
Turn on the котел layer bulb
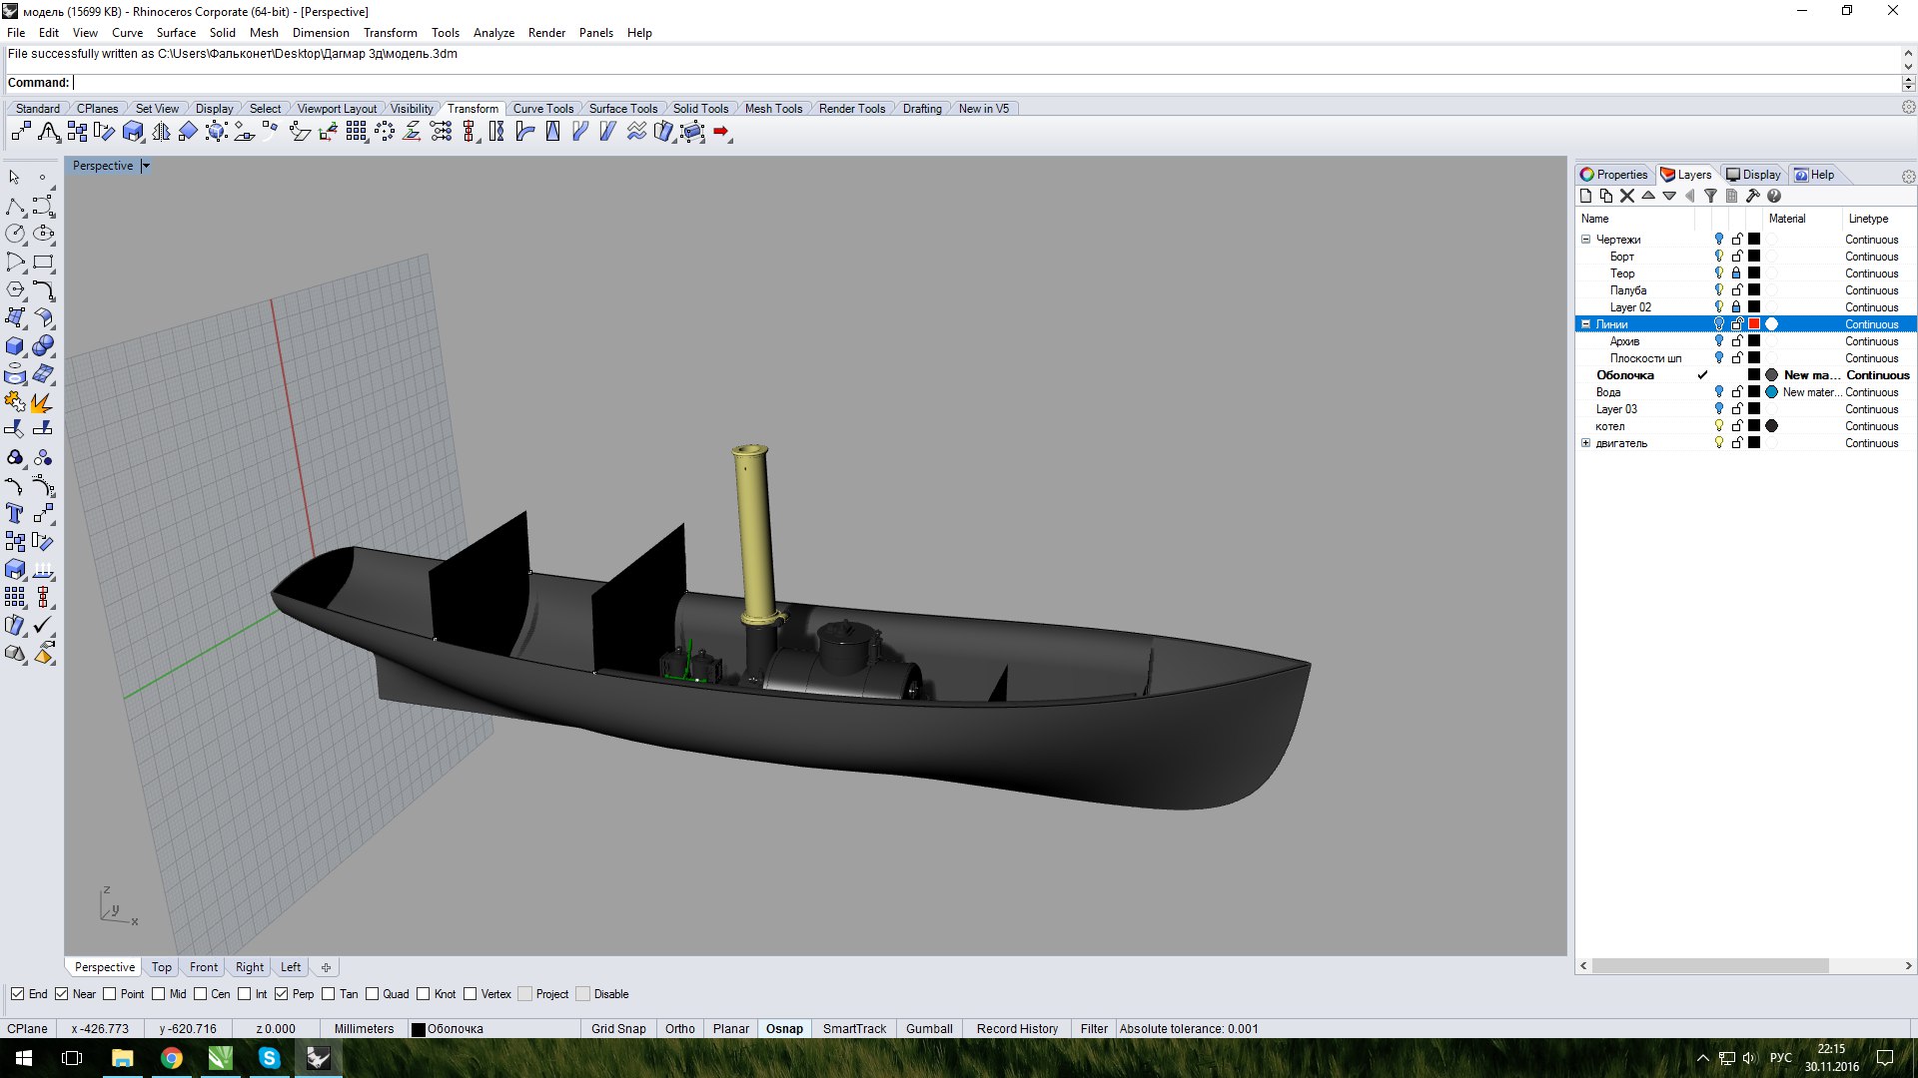coord(1719,426)
